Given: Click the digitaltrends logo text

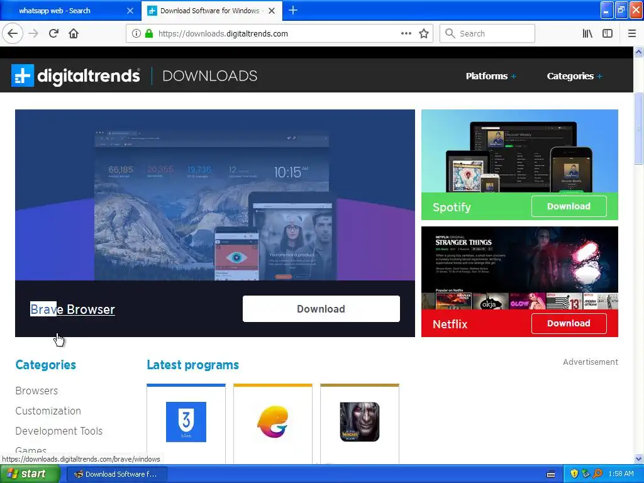Looking at the screenshot, I should [x=88, y=76].
